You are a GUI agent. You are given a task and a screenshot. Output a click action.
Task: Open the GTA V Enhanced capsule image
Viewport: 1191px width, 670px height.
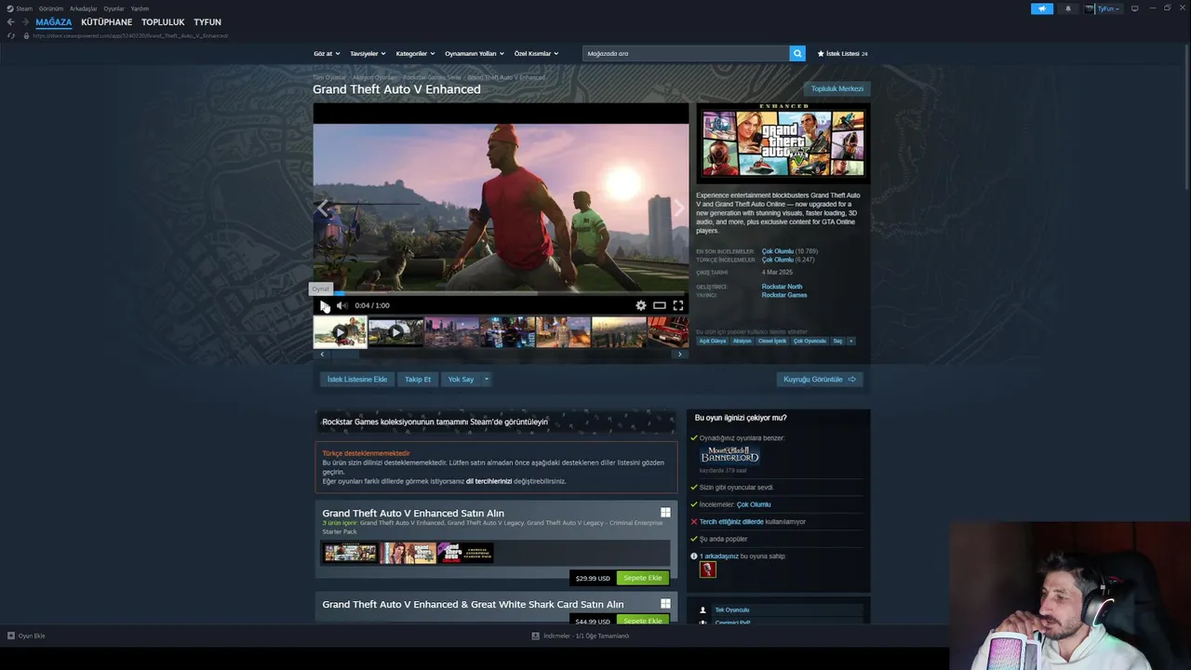[783, 143]
